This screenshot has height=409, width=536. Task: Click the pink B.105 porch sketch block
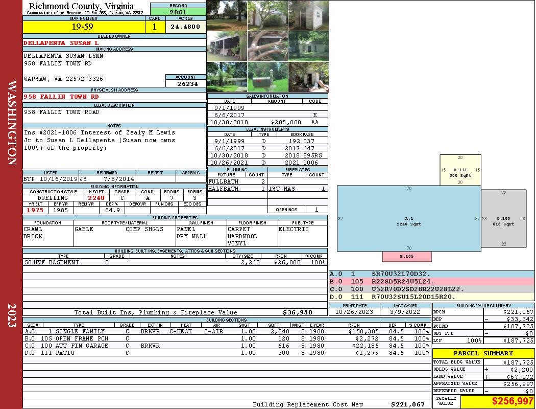click(407, 256)
